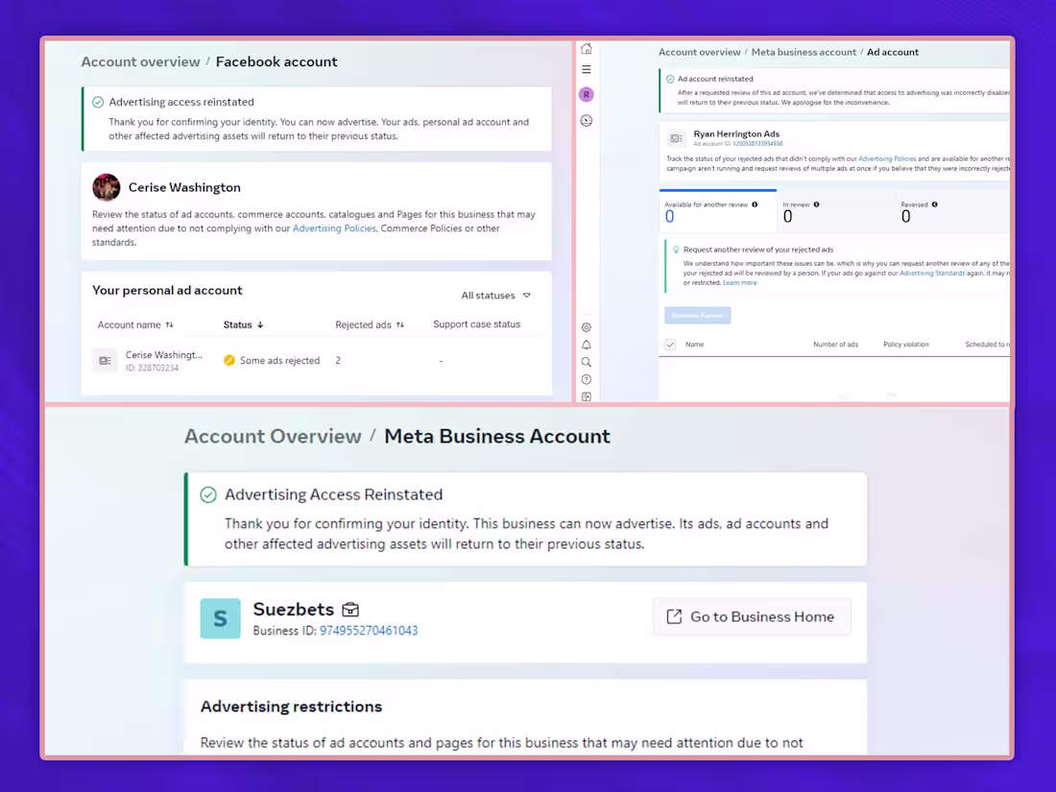Image resolution: width=1056 pixels, height=792 pixels.
Task: Open notifications bell in the sidebar
Action: (x=587, y=345)
